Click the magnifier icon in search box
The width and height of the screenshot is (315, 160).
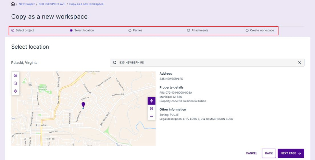[x=115, y=63]
